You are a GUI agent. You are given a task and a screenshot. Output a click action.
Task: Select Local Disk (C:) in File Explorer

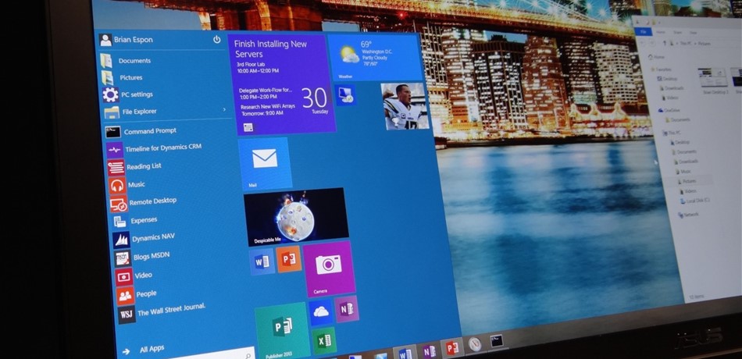pos(695,201)
